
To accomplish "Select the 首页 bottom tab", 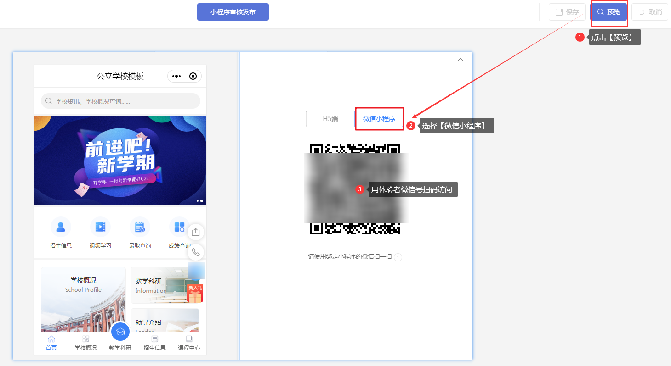I will 51,343.
